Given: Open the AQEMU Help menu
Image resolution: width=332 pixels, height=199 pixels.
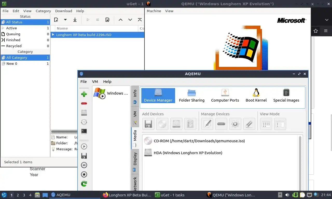Looking at the screenshot, I should [107, 81].
